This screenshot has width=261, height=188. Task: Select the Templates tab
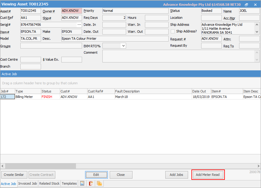pyautogui.click(x=69, y=183)
